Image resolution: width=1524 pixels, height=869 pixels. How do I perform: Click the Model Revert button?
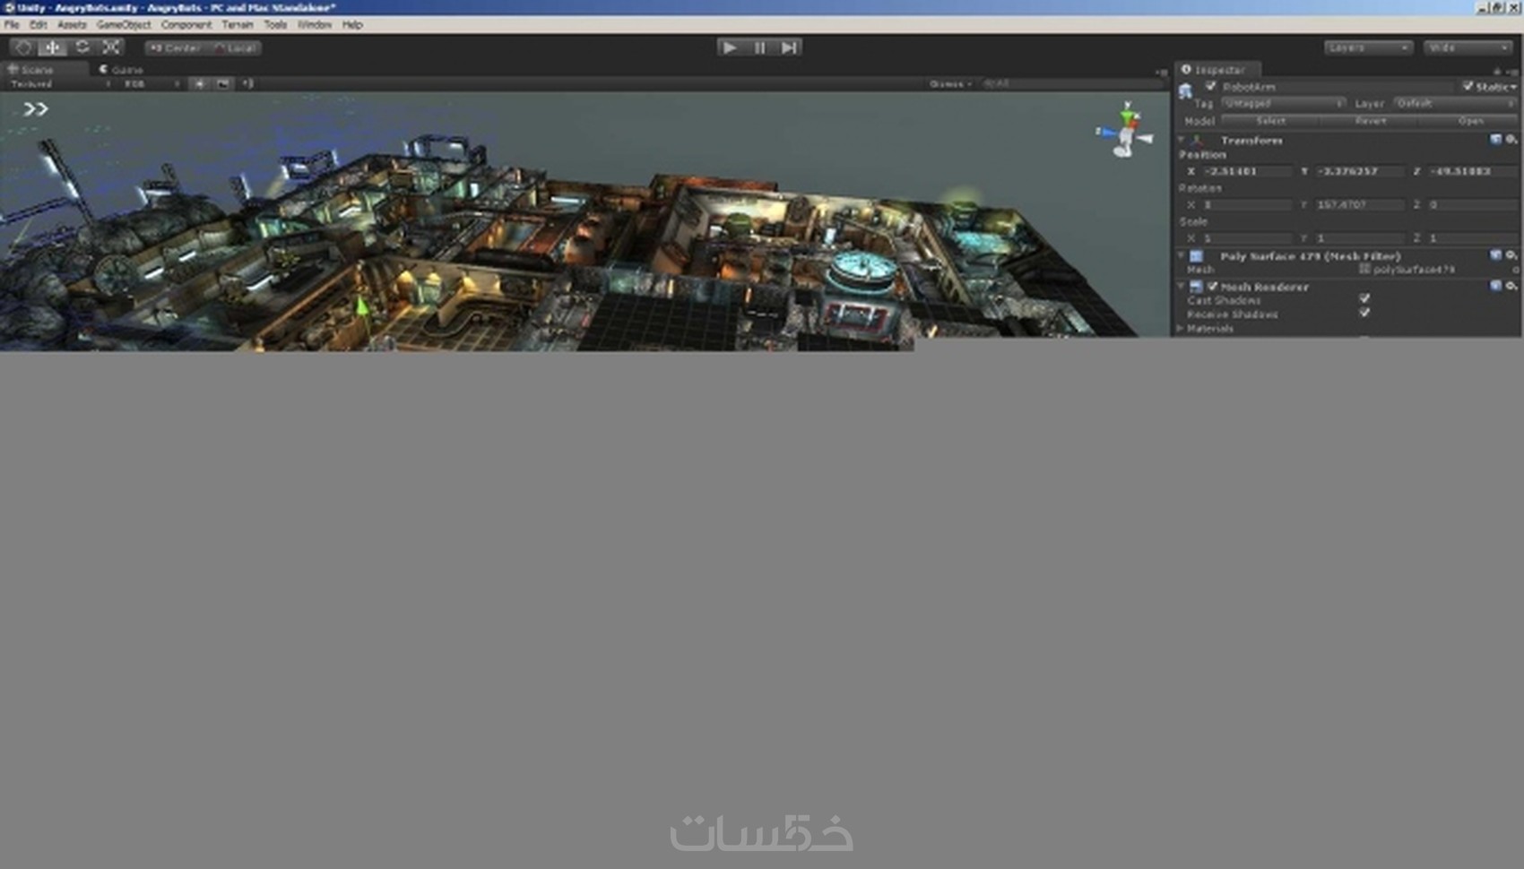[1370, 120]
